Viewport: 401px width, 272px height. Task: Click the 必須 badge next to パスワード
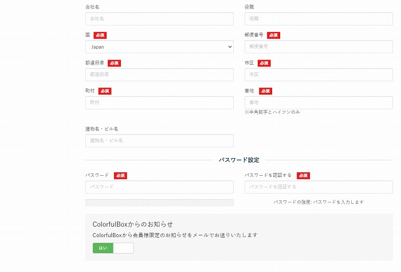coord(120,176)
